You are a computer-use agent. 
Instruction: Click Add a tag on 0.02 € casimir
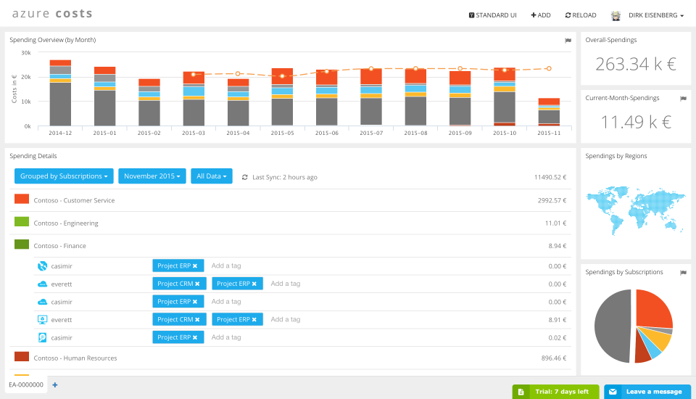(226, 337)
